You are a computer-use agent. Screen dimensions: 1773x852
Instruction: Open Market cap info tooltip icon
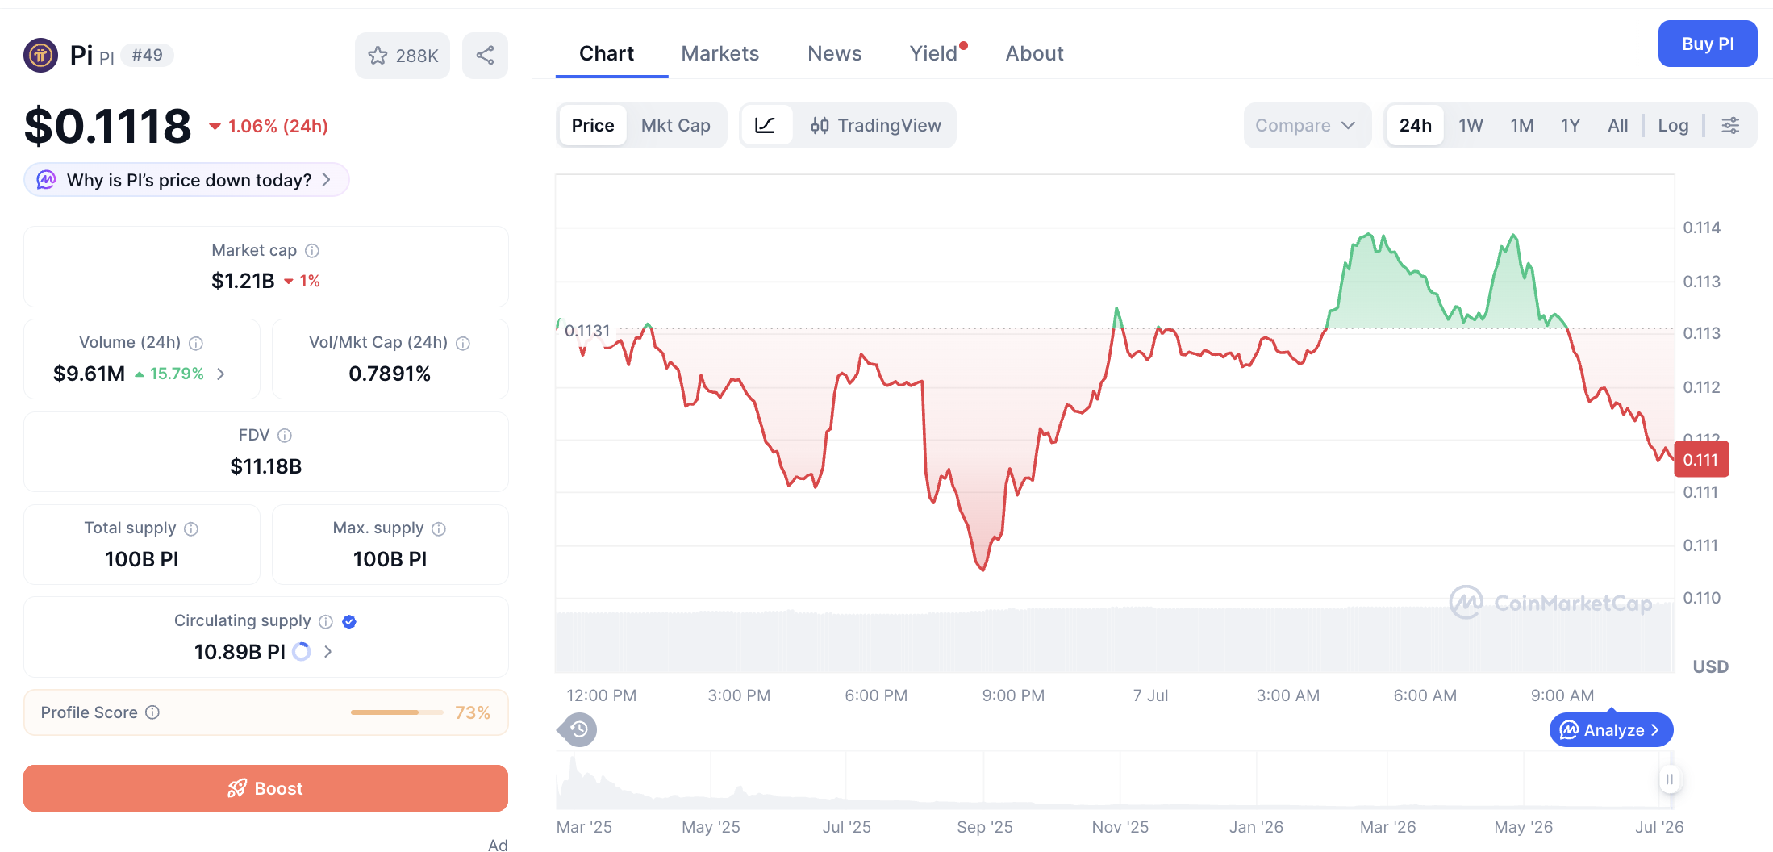(312, 251)
